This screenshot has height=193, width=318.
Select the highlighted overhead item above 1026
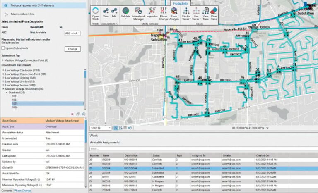48,104
